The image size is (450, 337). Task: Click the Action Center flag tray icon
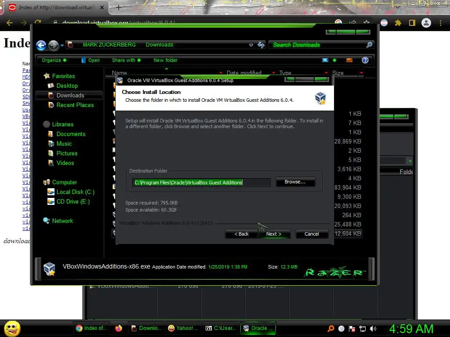point(352,328)
